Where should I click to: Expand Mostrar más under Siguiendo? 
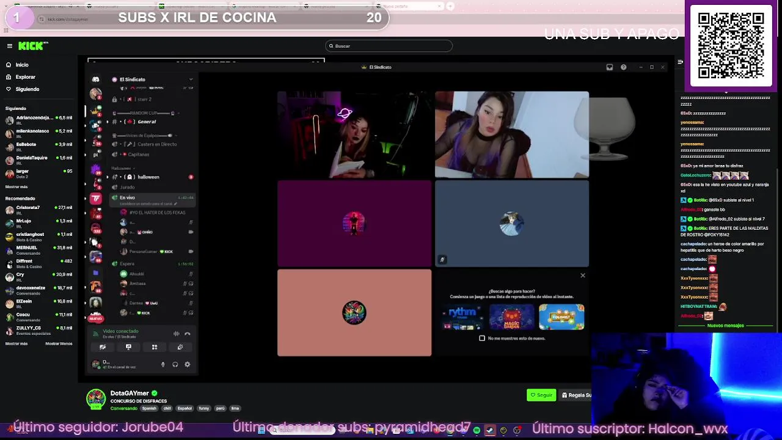16,186
